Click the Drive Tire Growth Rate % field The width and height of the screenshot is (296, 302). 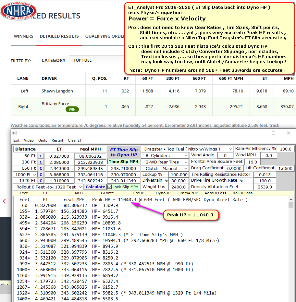click(x=265, y=181)
